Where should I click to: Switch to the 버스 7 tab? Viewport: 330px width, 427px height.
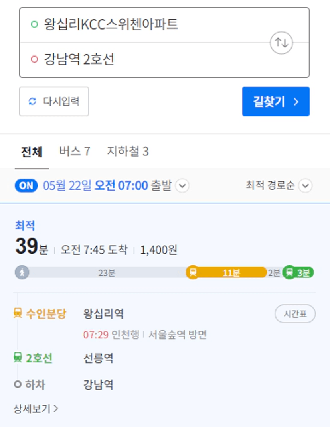coord(75,151)
